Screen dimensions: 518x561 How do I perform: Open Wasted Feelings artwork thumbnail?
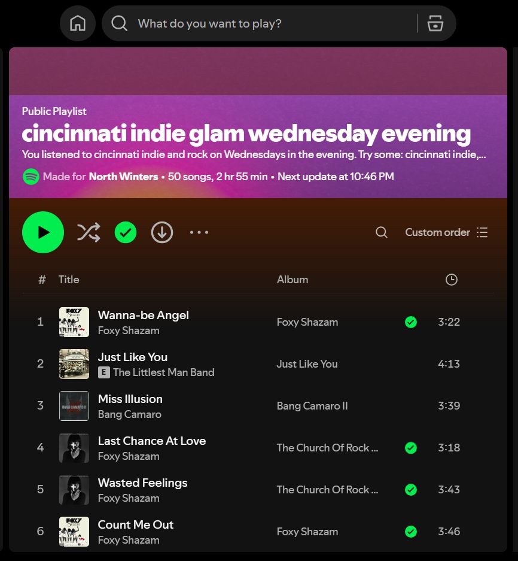tap(74, 489)
